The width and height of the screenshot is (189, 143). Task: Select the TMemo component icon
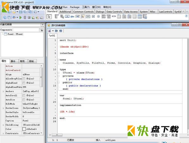tap(83, 16)
